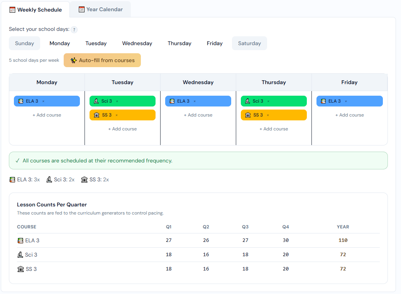
Task: Add a course to Monday
Action: point(47,115)
